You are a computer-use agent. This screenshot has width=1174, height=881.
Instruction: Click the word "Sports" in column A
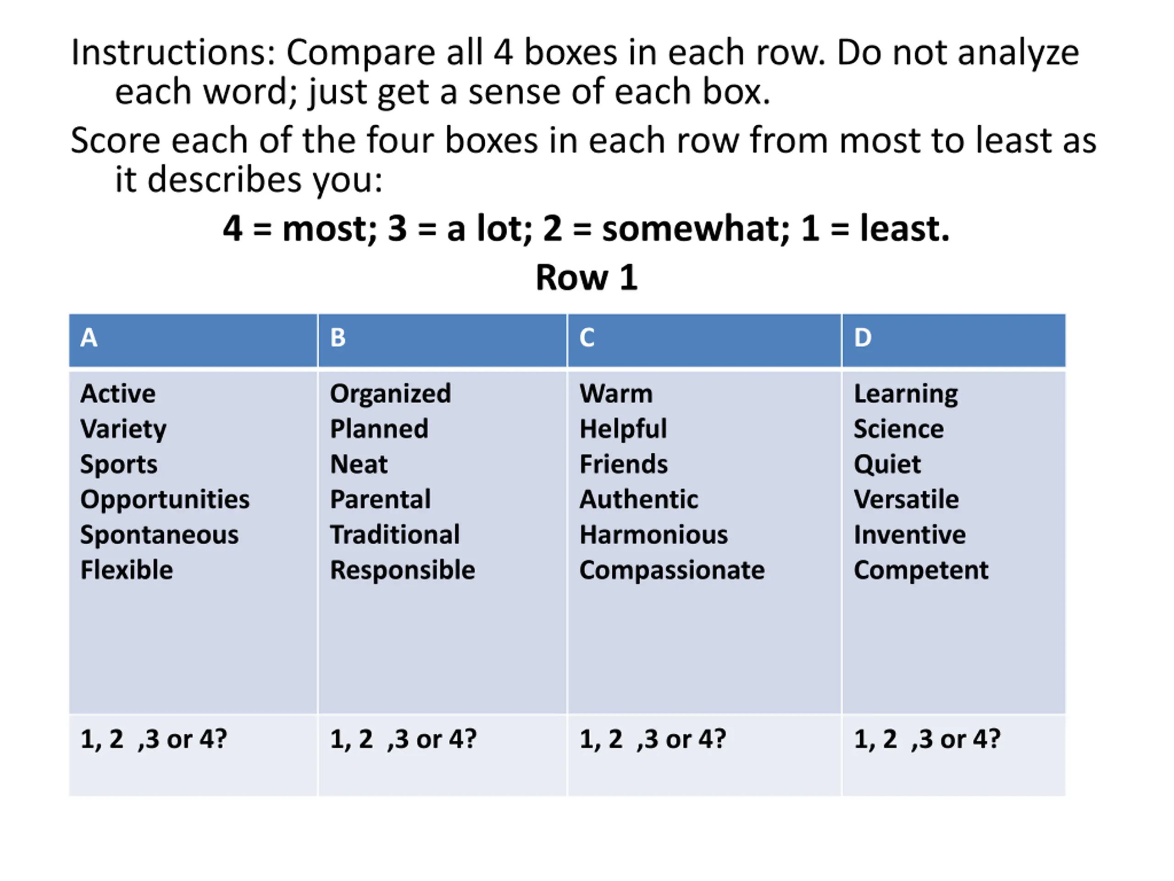[x=119, y=464]
